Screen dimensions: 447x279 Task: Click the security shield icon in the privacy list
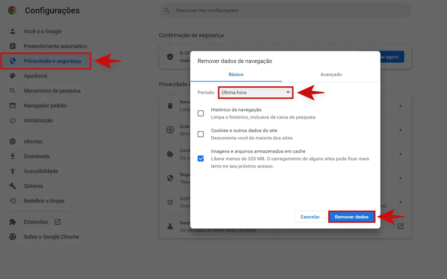(170, 178)
